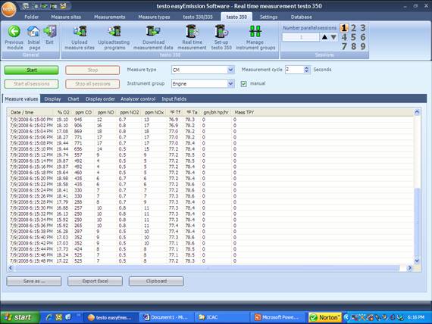Viewport: 432px width, 324px height.
Task: Click Stop all sessions button
Action: pyautogui.click(x=92, y=84)
